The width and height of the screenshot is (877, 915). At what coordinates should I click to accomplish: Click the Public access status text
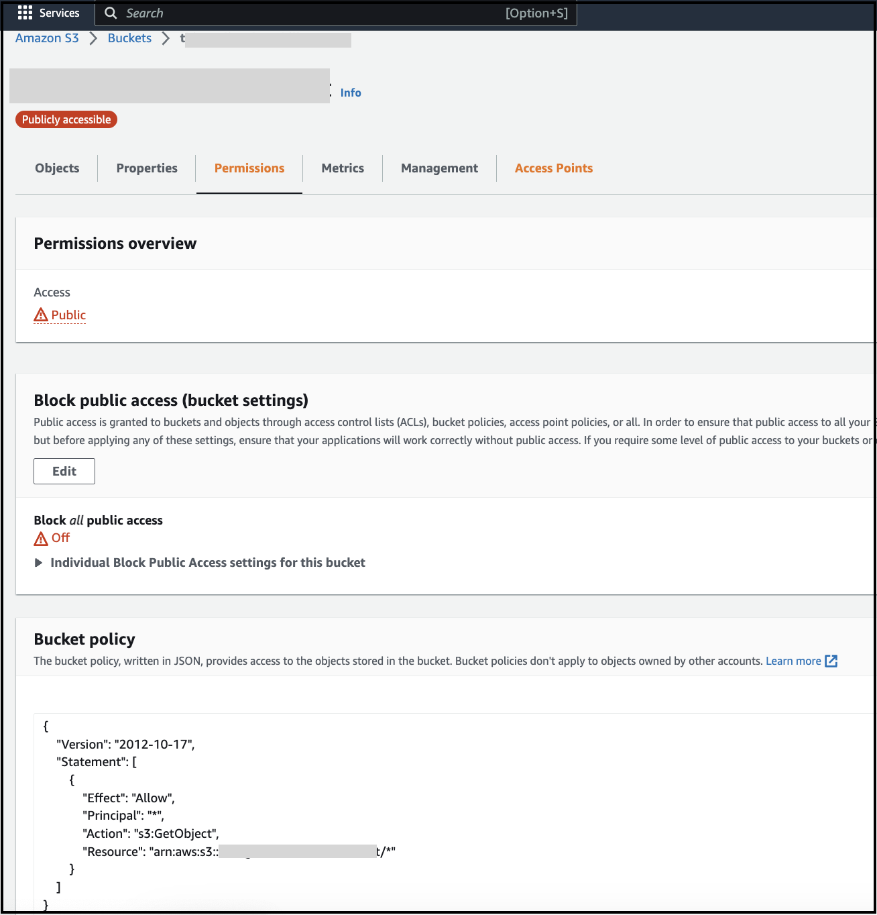tap(68, 315)
